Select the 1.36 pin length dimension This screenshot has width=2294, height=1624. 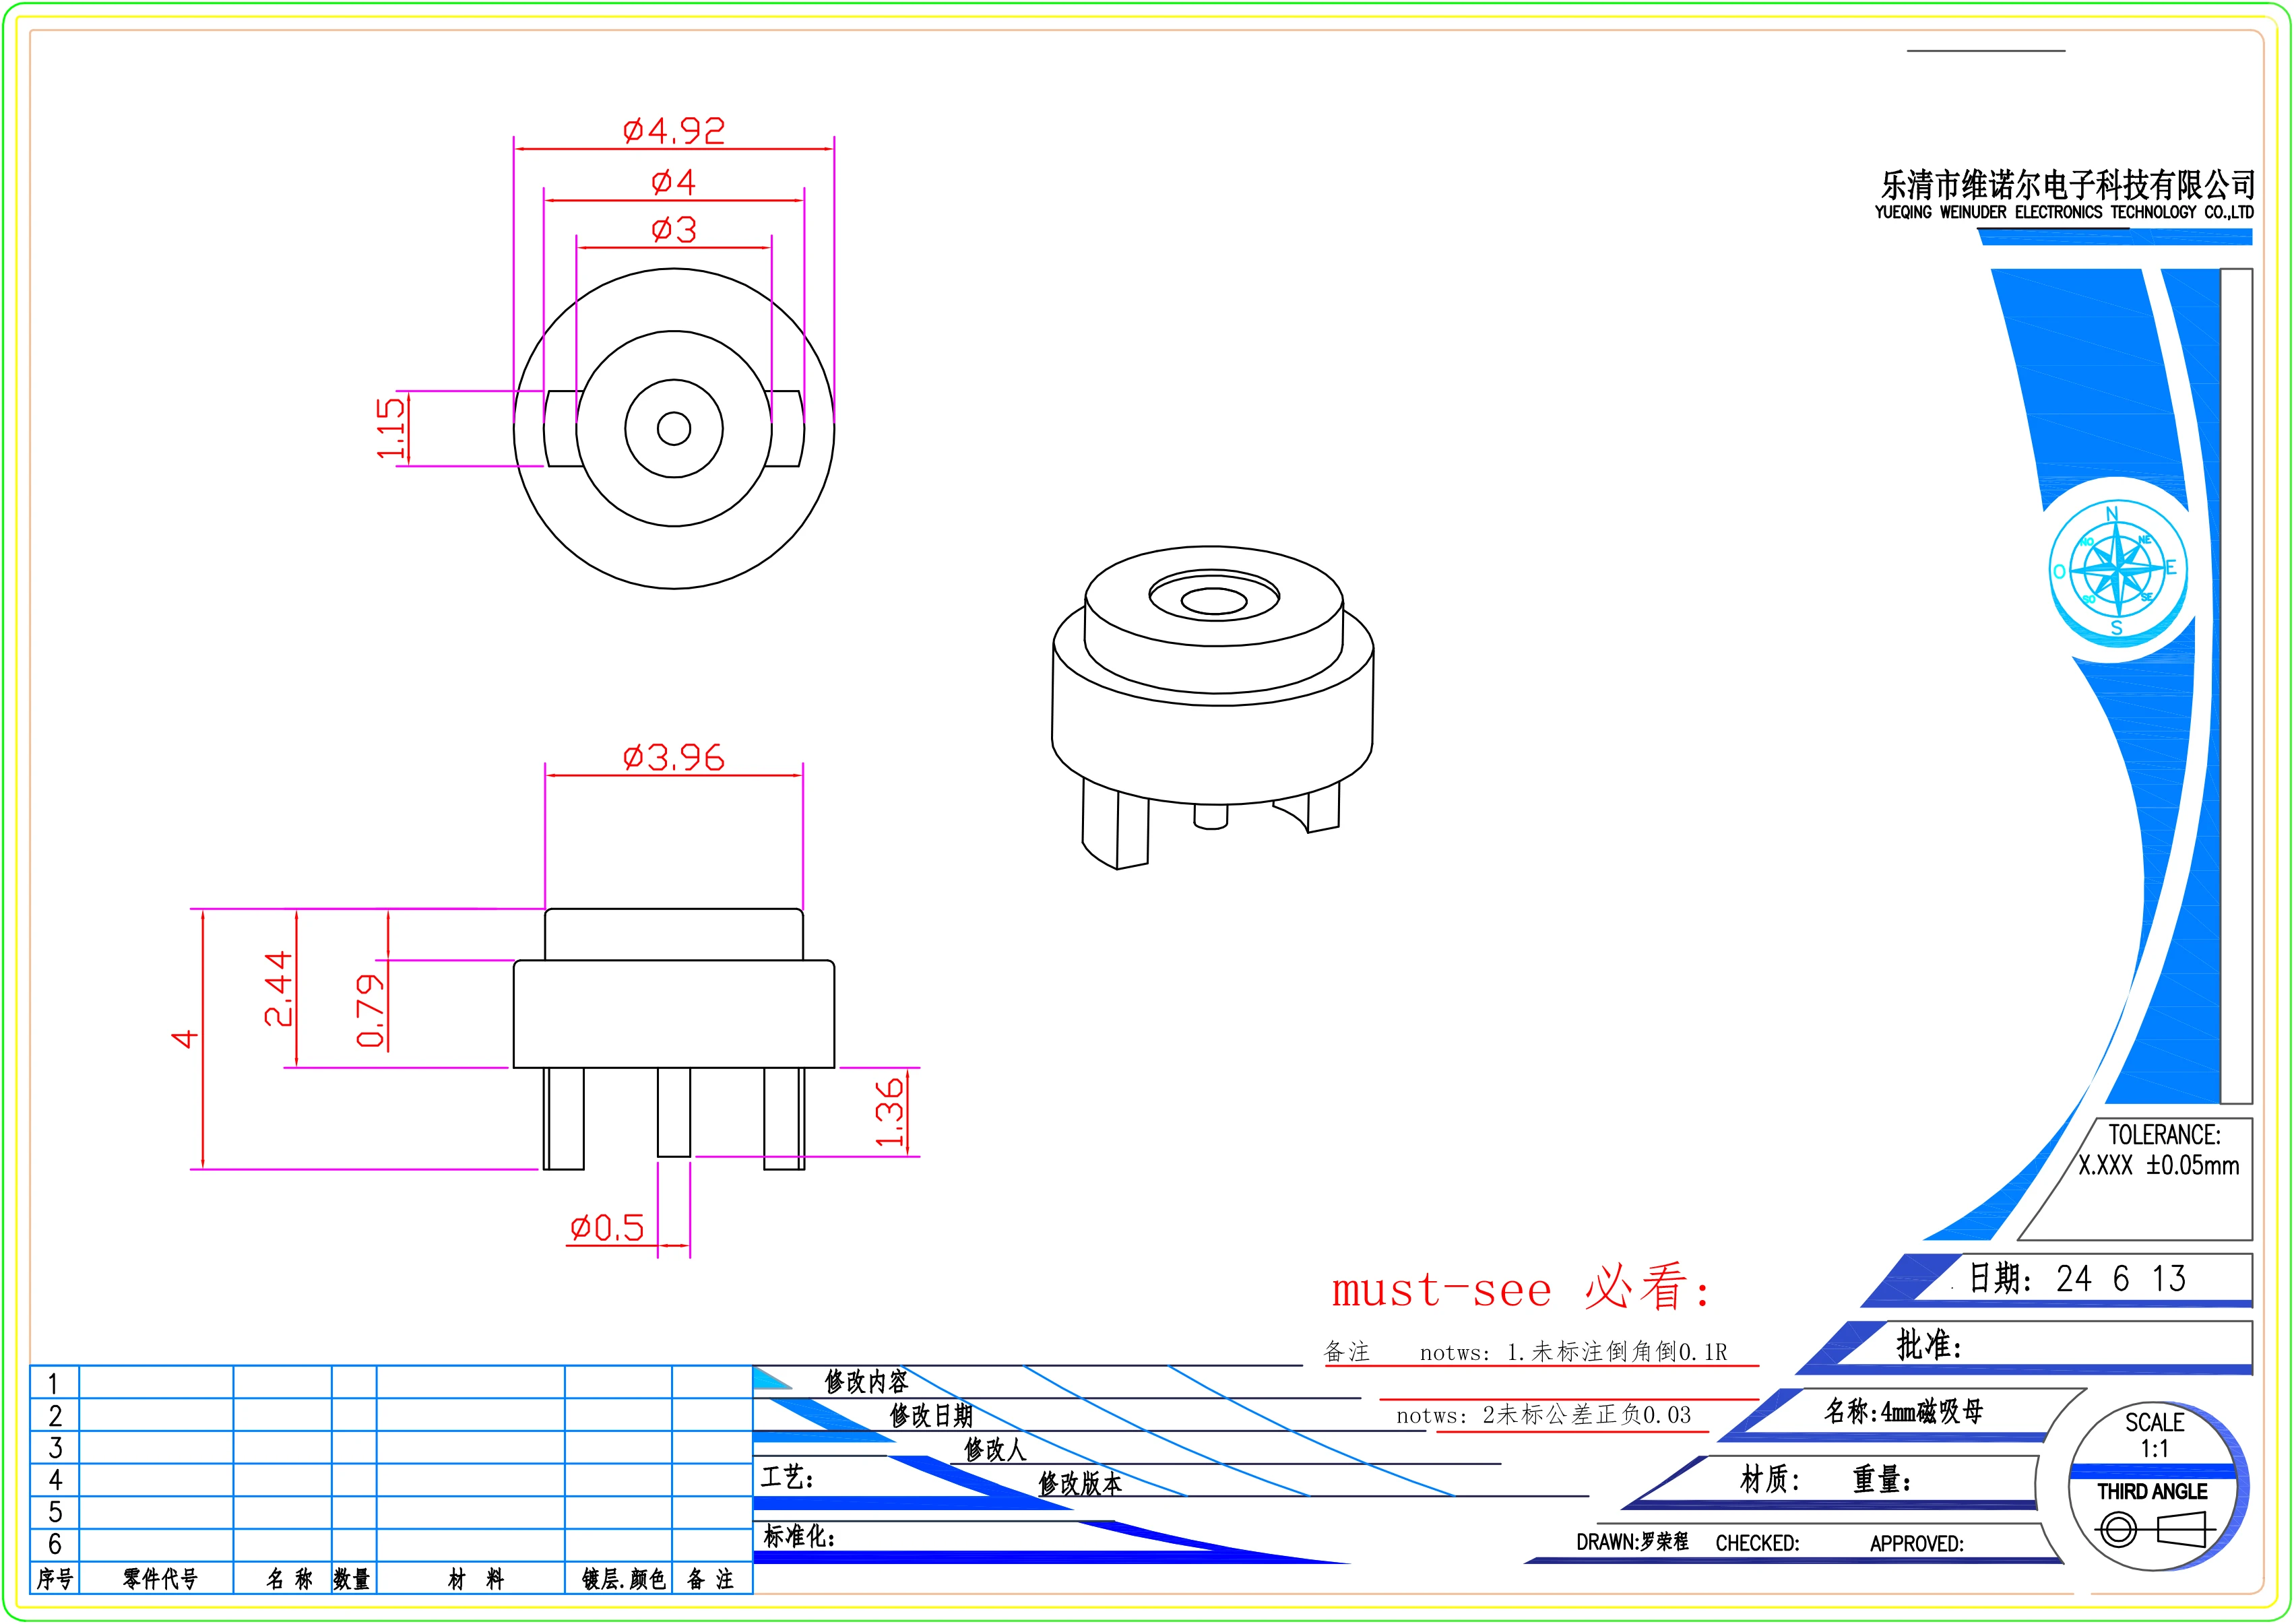(889, 1112)
